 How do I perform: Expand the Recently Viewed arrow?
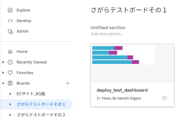[x=3, y=62]
